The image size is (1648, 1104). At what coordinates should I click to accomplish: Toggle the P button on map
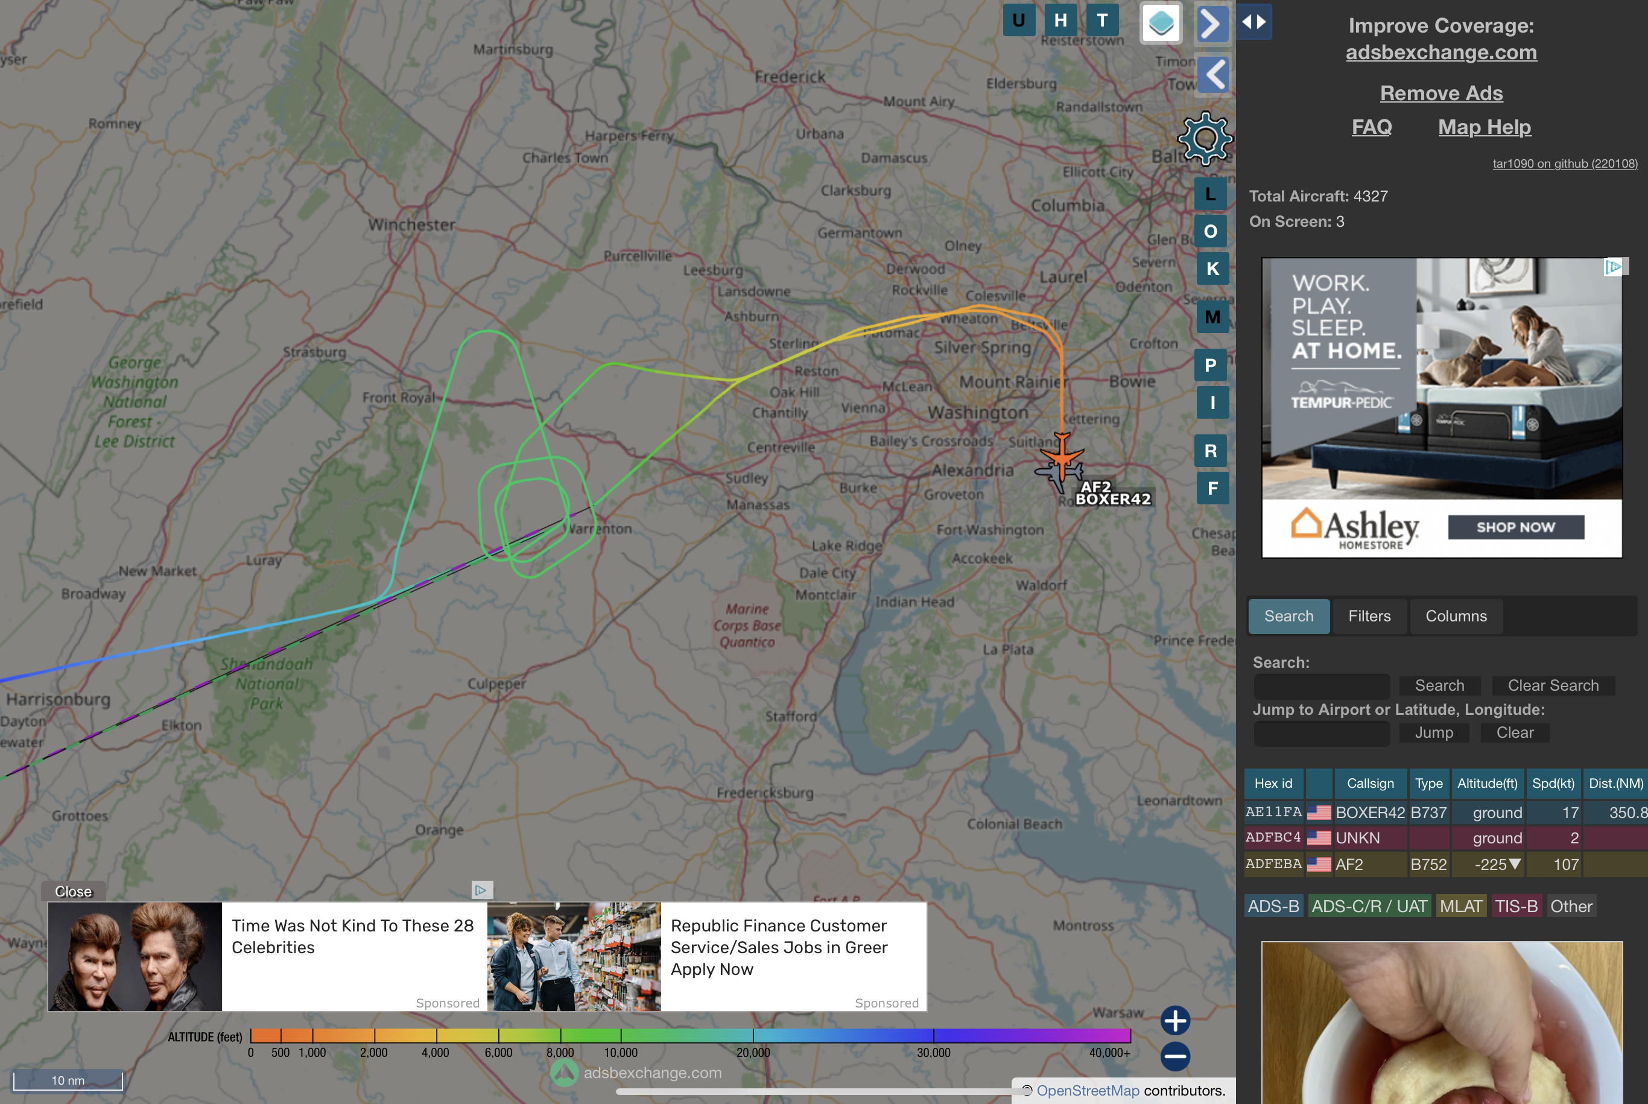[x=1211, y=366]
